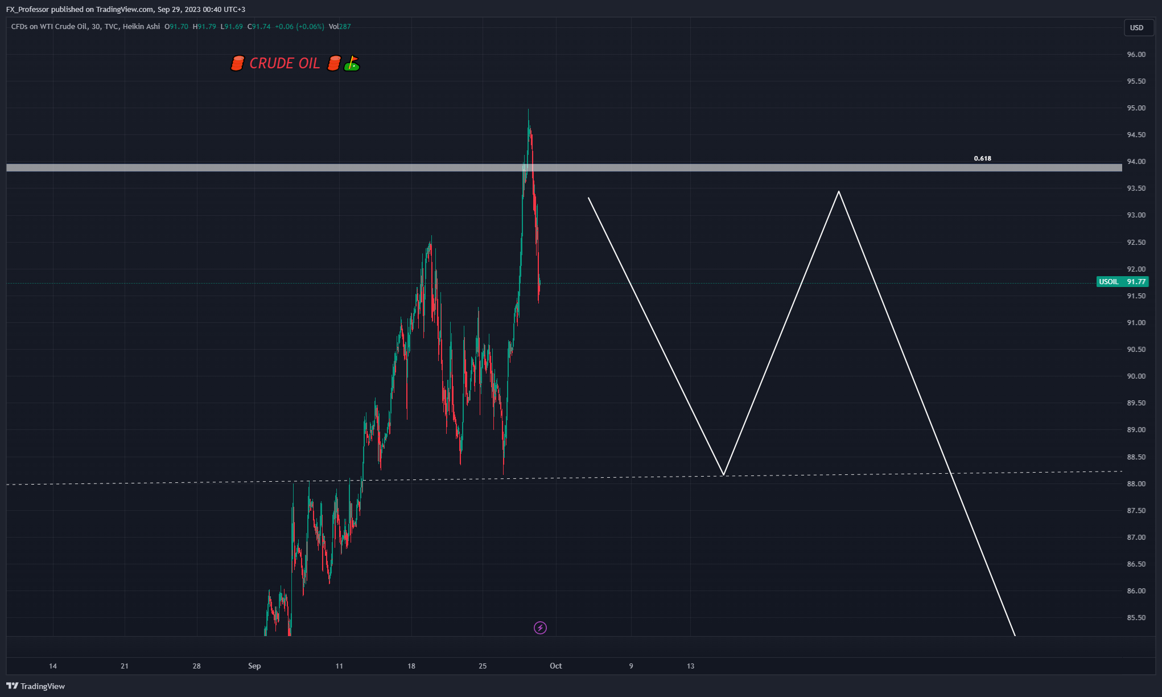Click the golf flag emoji after CRUDE OIL
Screen dimensions: 1162x697
tap(352, 63)
